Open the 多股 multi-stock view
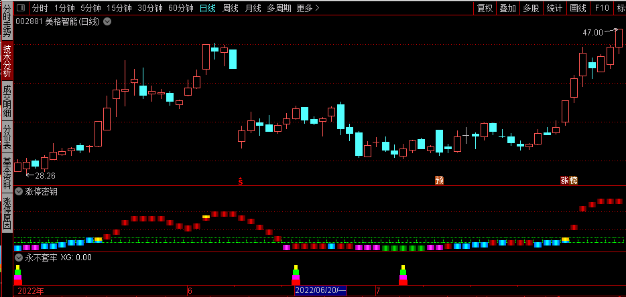Image resolution: width=626 pixels, height=297 pixels. (x=531, y=8)
